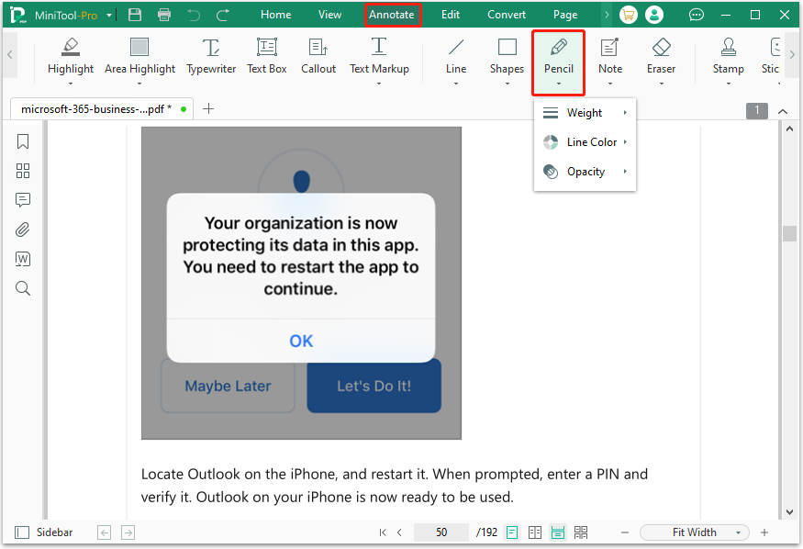Screen dimensions: 803x549
Task: Undo the last action
Action: point(194,15)
